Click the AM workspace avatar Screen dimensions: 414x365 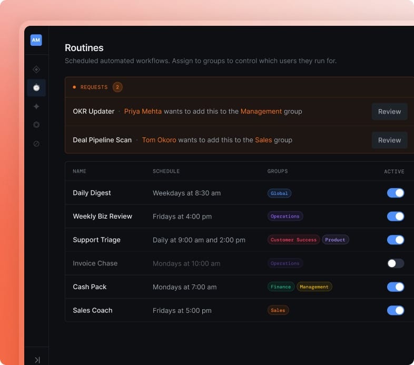click(x=36, y=40)
